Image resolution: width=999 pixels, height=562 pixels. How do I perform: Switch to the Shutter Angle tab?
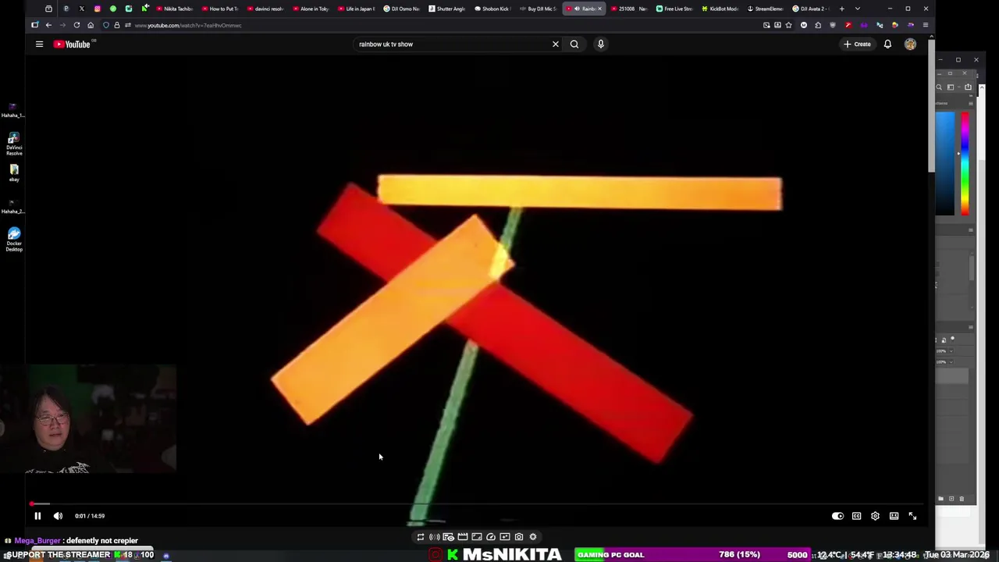point(447,9)
